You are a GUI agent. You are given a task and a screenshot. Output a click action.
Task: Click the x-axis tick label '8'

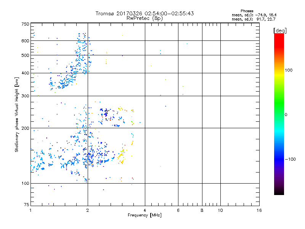click(202, 210)
